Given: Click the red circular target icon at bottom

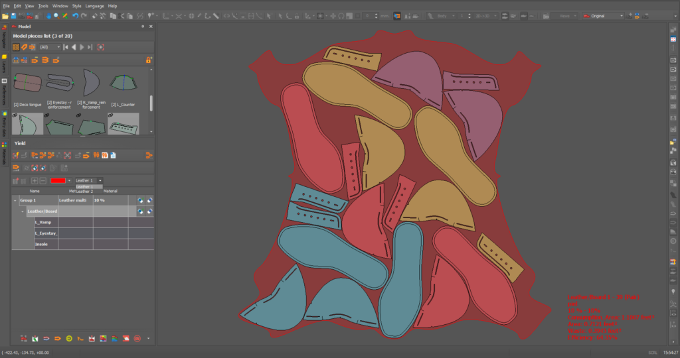Looking at the screenshot, I should coord(137,339).
